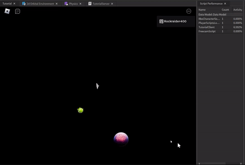
Task: Close the 2d Orbital Environment tab
Action: click(x=57, y=4)
